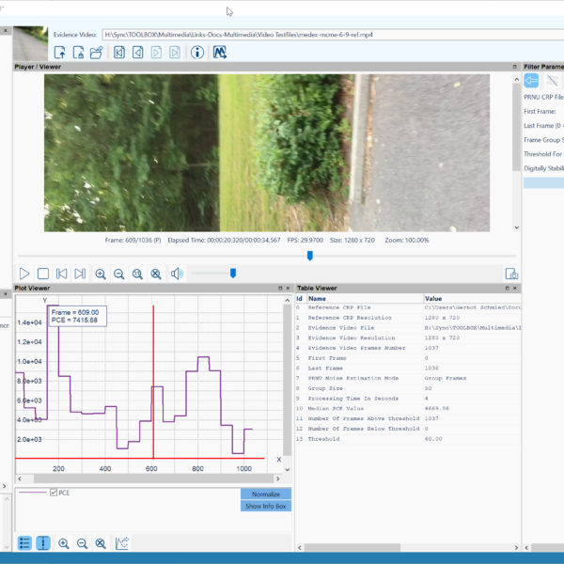The height and width of the screenshot is (564, 564).
Task: Click the plot horizontal scroll left arrow
Action: (20, 478)
